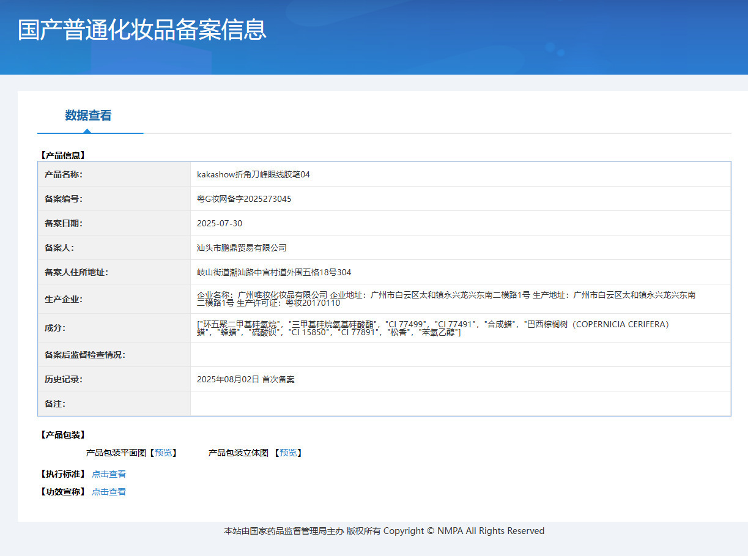Open 预览 link for 产品包装平面图
The width and height of the screenshot is (748, 556).
point(163,453)
